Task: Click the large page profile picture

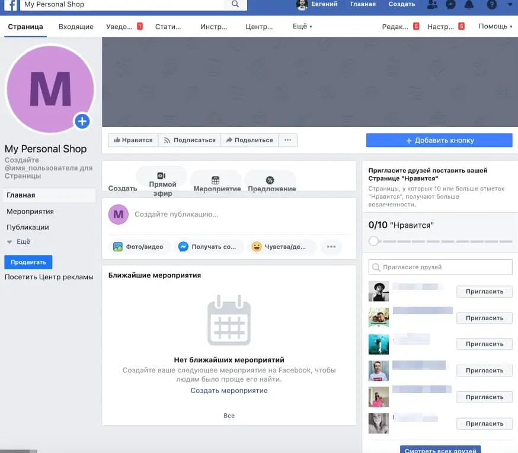Action: 50,89
